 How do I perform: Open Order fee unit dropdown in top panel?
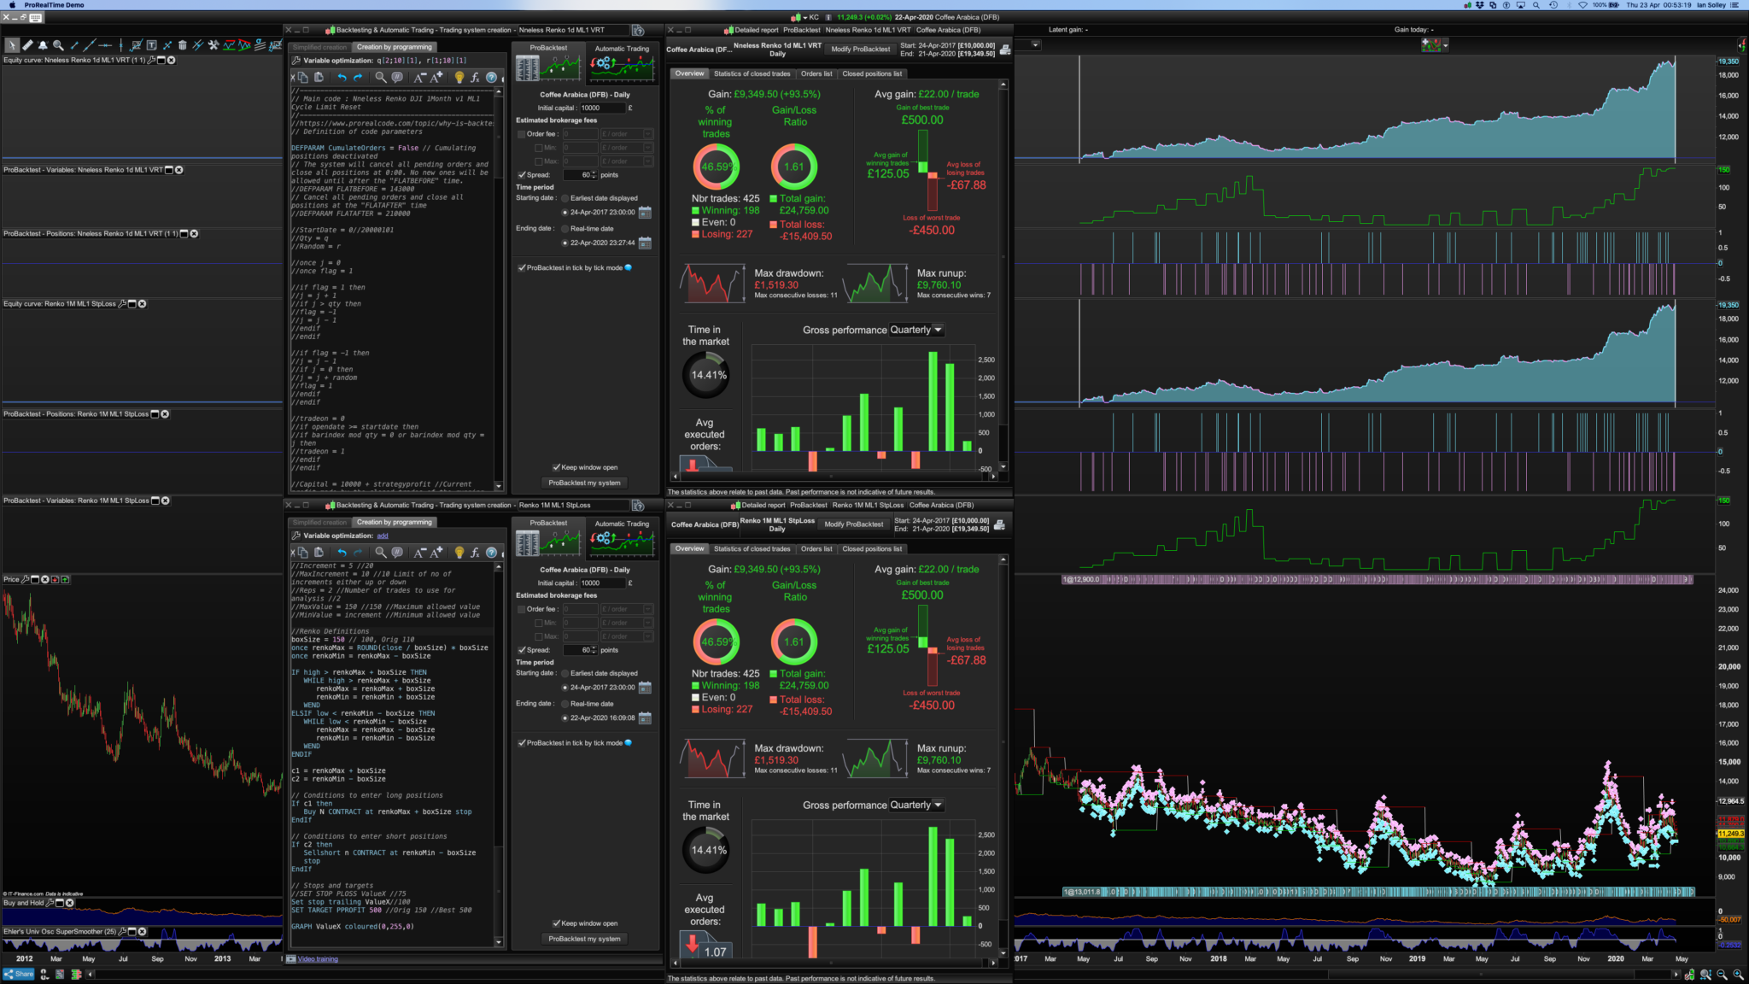click(x=648, y=134)
